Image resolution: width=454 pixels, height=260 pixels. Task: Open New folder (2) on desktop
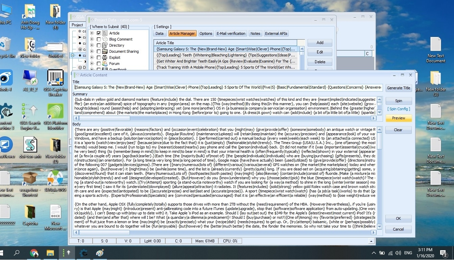[55, 150]
